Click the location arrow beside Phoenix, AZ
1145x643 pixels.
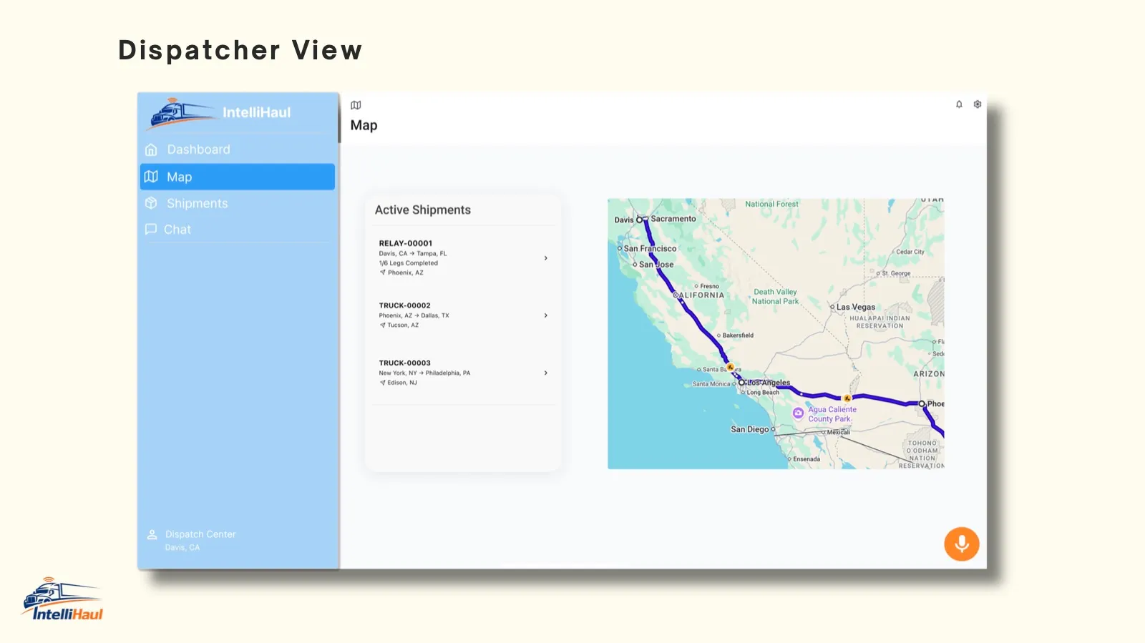[x=383, y=273]
